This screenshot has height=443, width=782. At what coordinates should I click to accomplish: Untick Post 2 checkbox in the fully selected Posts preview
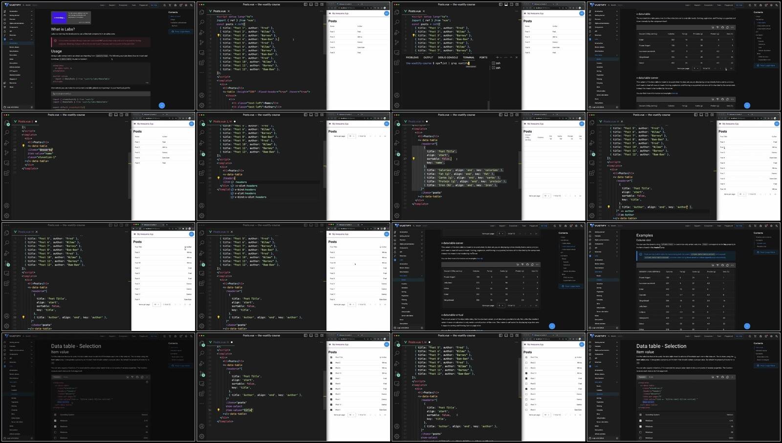coord(331,363)
